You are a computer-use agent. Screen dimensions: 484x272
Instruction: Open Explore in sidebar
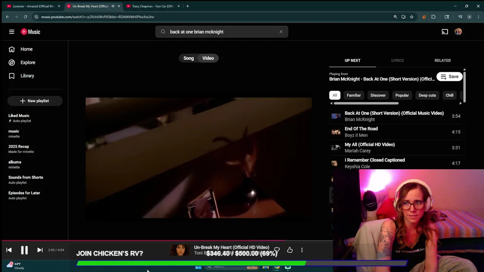[28, 62]
